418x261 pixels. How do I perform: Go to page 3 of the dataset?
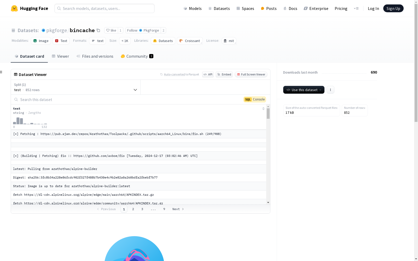[x=142, y=209]
